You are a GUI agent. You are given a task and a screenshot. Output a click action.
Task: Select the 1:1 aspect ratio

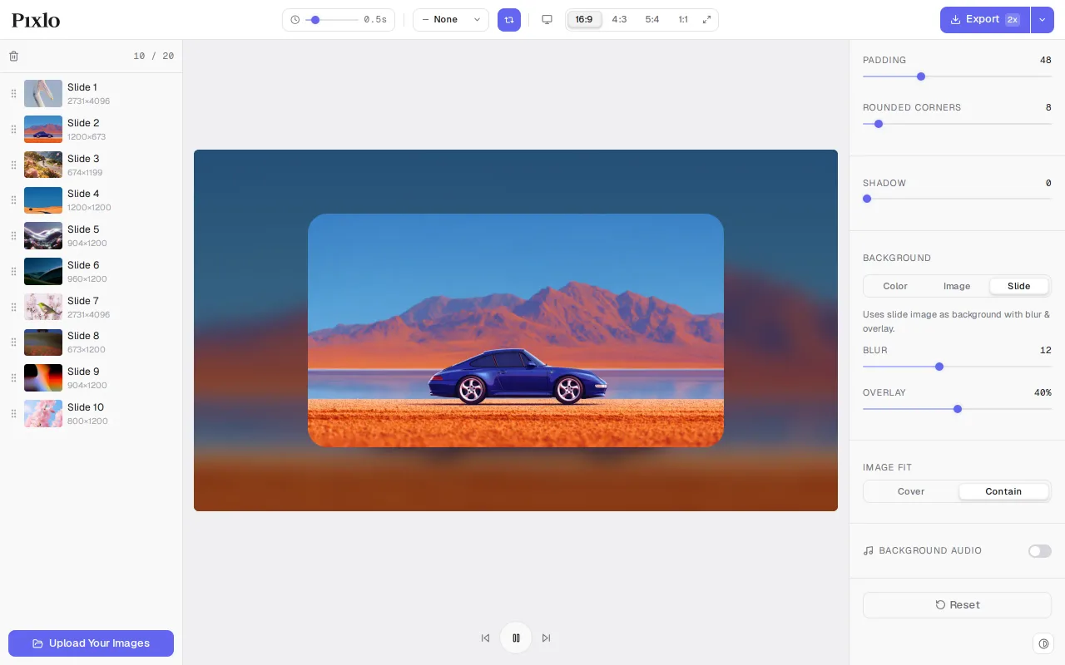pos(683,20)
